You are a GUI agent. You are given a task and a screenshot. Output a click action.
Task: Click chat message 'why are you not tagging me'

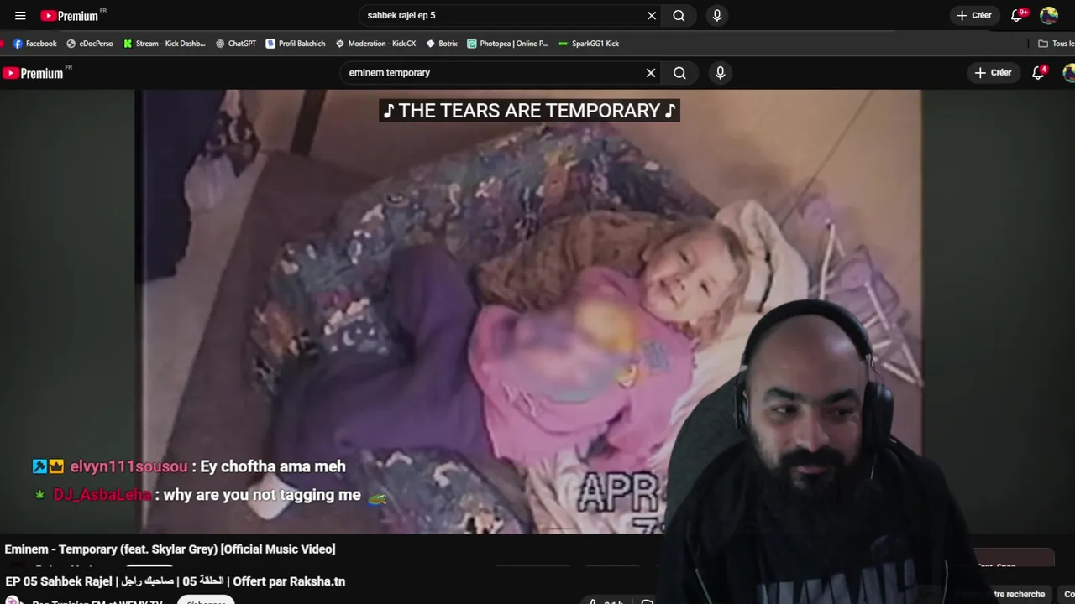262,495
